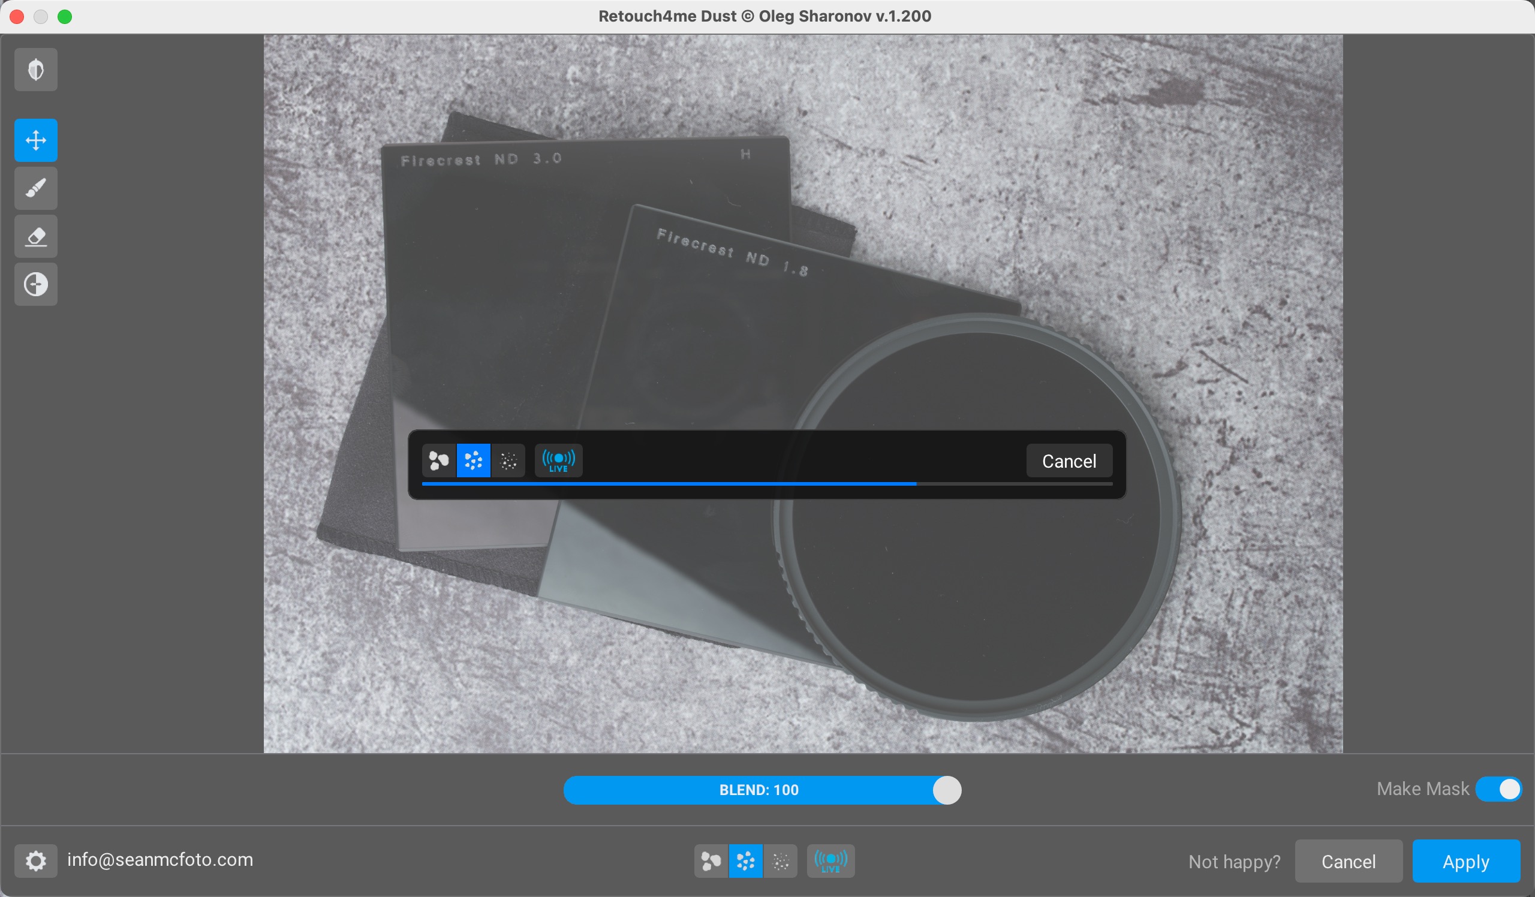Click the Not happy? link
Viewport: 1535px width, 897px height.
[1234, 861]
